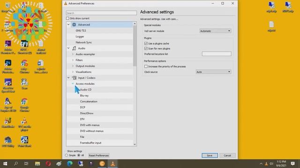Open Microsoft Edge from taskbar
The height and width of the screenshot is (168, 300).
point(70,164)
